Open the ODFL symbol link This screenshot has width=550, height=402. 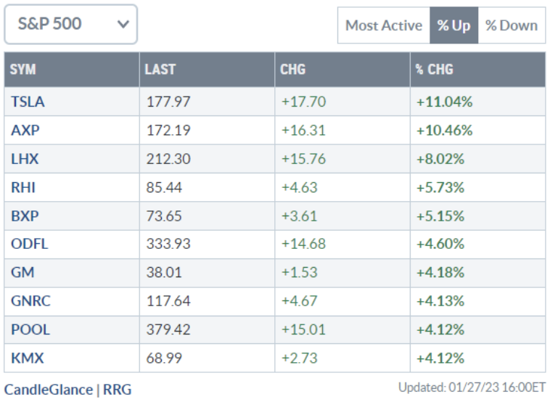coord(29,244)
